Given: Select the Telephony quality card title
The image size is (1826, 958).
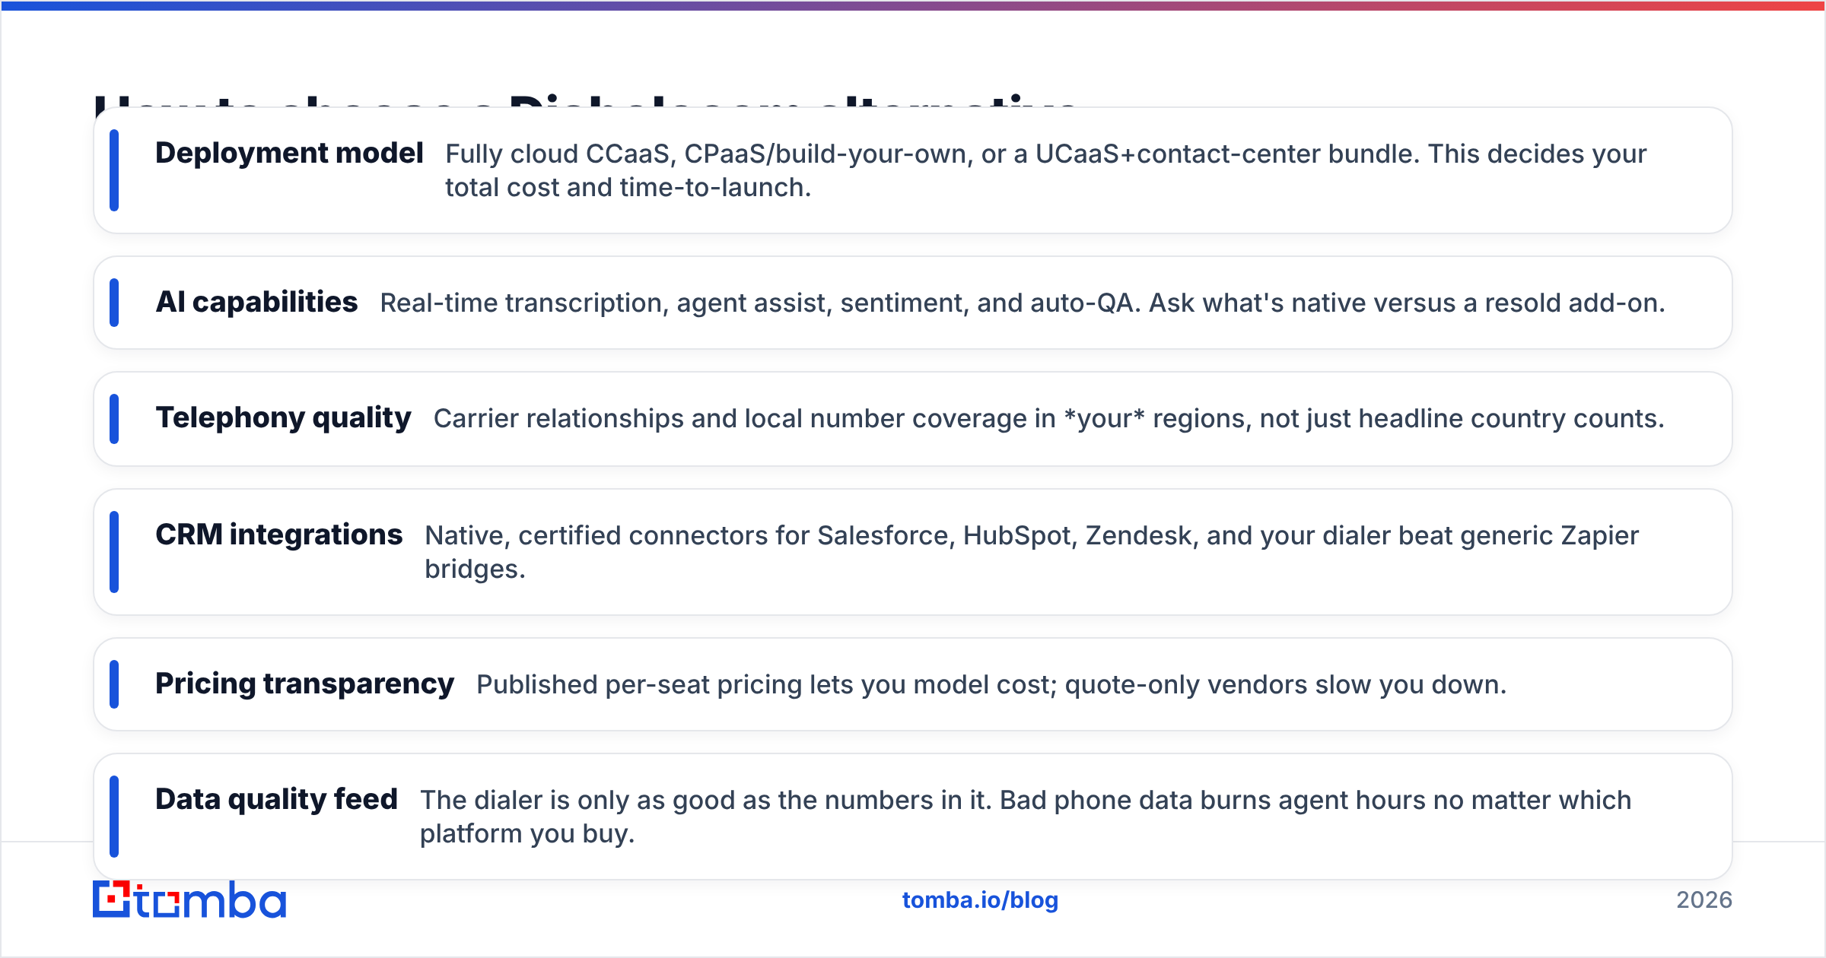Looking at the screenshot, I should click(x=283, y=418).
